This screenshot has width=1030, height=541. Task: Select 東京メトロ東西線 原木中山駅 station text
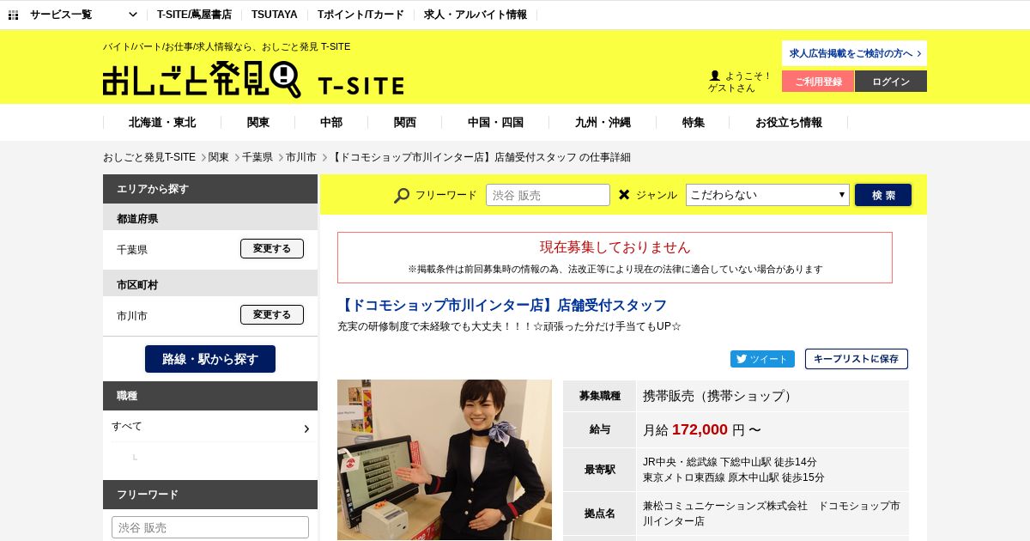click(x=734, y=477)
